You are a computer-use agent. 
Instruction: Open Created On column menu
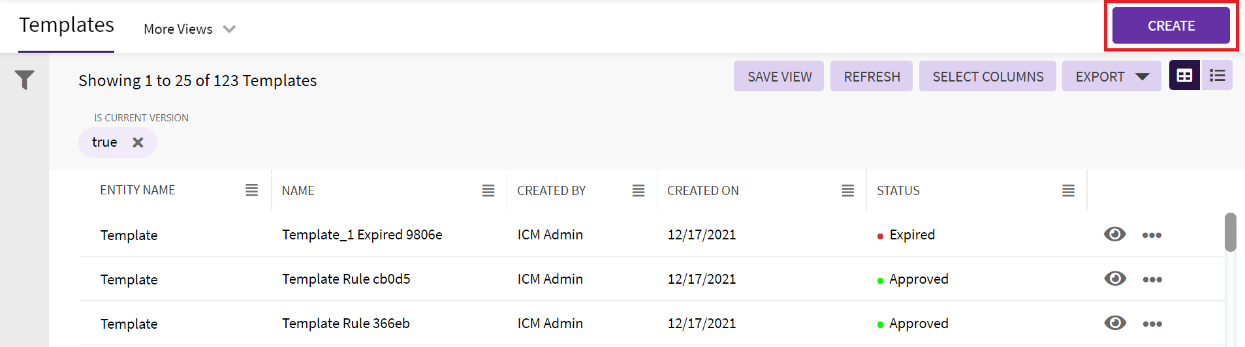[847, 190]
